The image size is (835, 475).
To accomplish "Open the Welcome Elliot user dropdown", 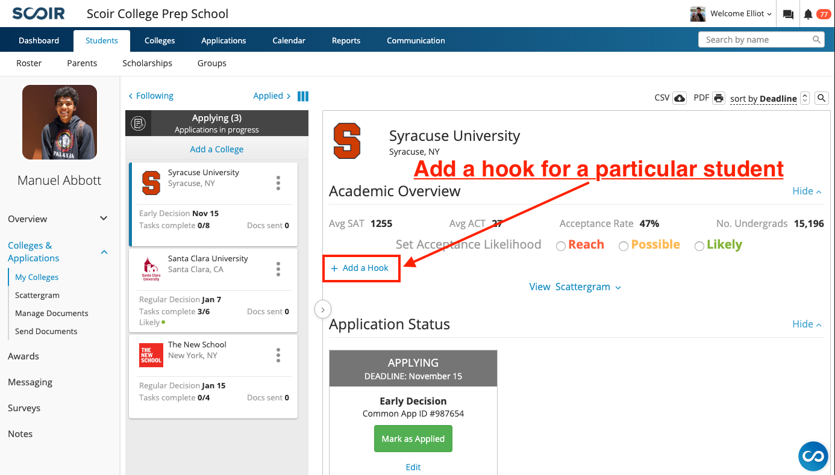I will [741, 14].
